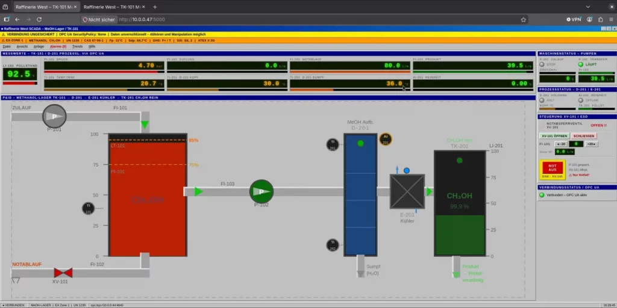This screenshot has width=617, height=308.
Task: Open the Alarme (0) menu
Action: [x=58, y=46]
